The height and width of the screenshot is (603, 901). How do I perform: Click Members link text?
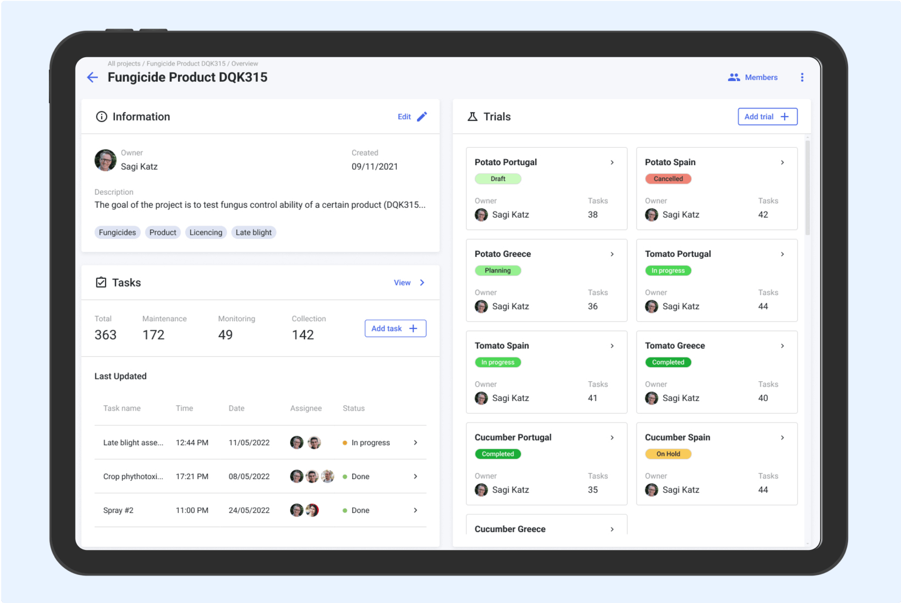pos(761,77)
